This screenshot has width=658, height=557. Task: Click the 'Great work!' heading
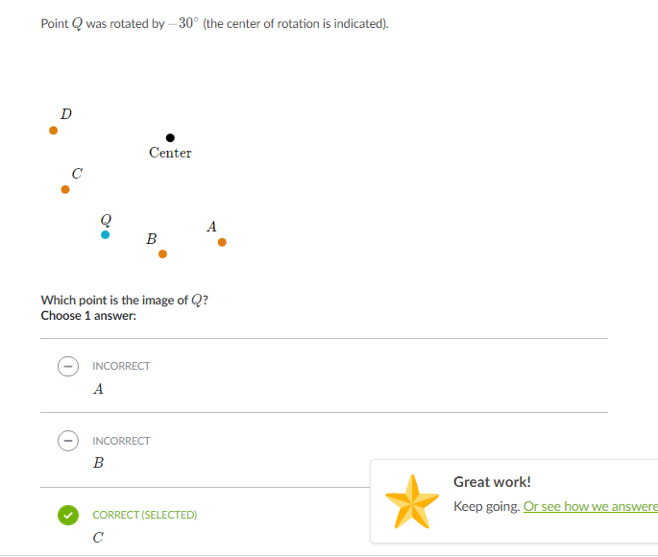tap(492, 482)
